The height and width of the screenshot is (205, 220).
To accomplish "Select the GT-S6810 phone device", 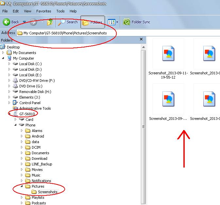I will click(27, 114).
